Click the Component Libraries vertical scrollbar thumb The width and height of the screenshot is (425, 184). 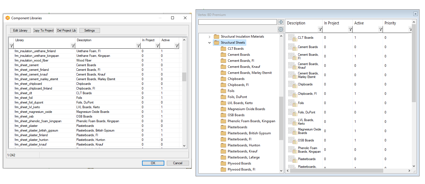[184, 77]
